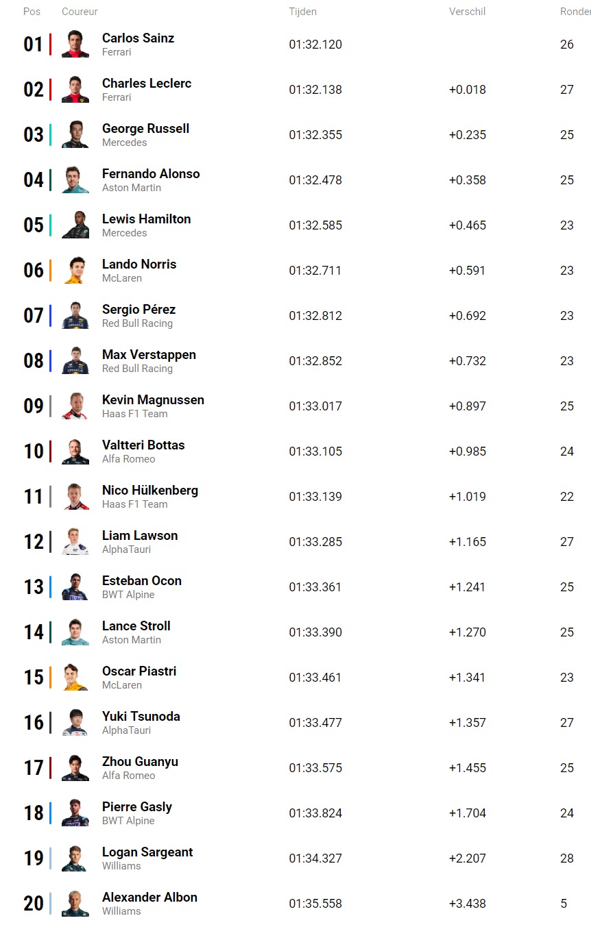591x927 pixels.
Task: Select the Verschil column header
Action: (x=468, y=12)
